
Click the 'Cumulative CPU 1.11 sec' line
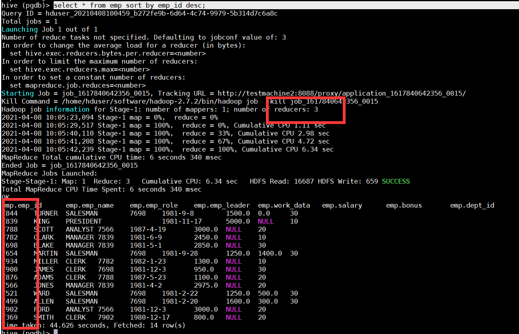pos(164,125)
